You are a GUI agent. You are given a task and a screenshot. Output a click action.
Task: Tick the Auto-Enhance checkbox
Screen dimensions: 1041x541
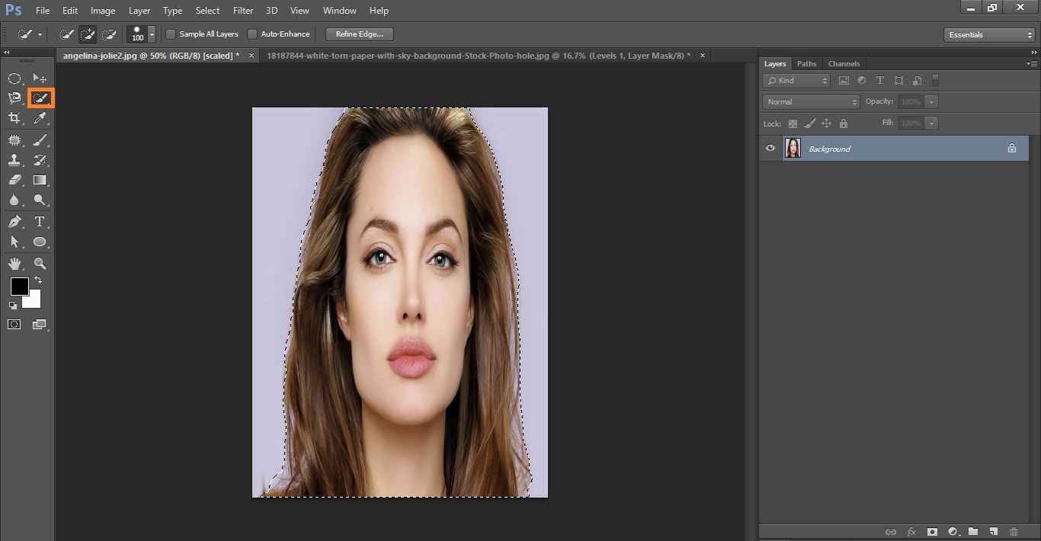[x=252, y=34]
